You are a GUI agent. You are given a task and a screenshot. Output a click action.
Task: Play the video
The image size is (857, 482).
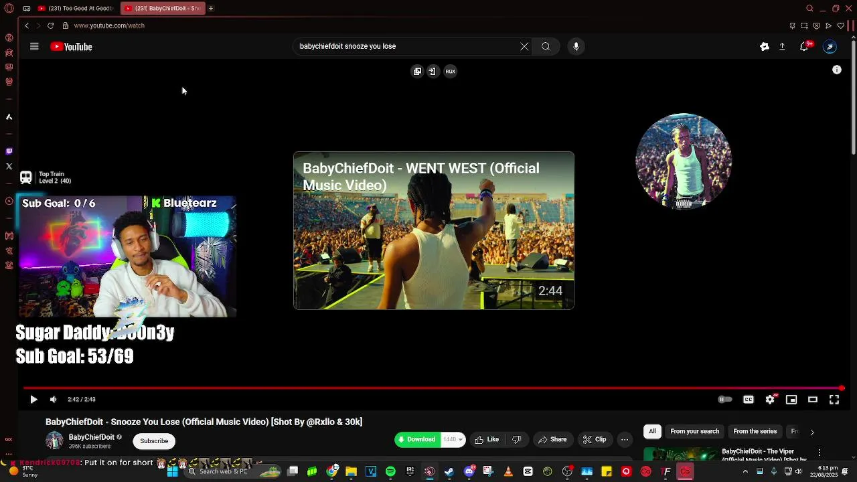point(33,400)
